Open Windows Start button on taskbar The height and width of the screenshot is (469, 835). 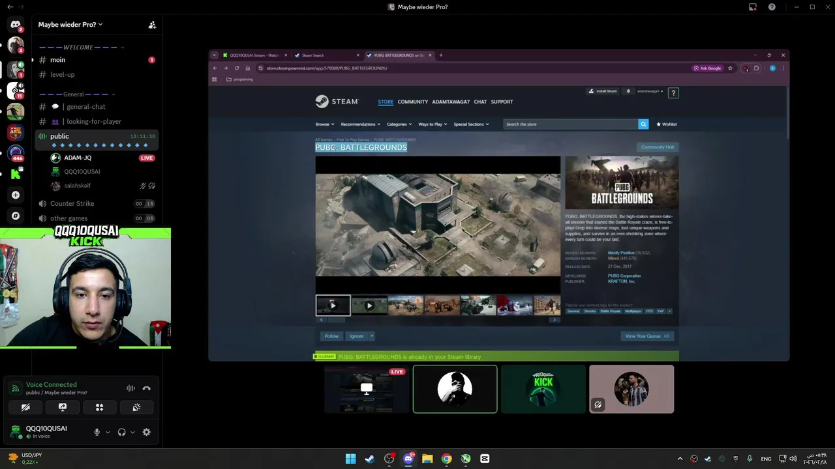pos(350,459)
